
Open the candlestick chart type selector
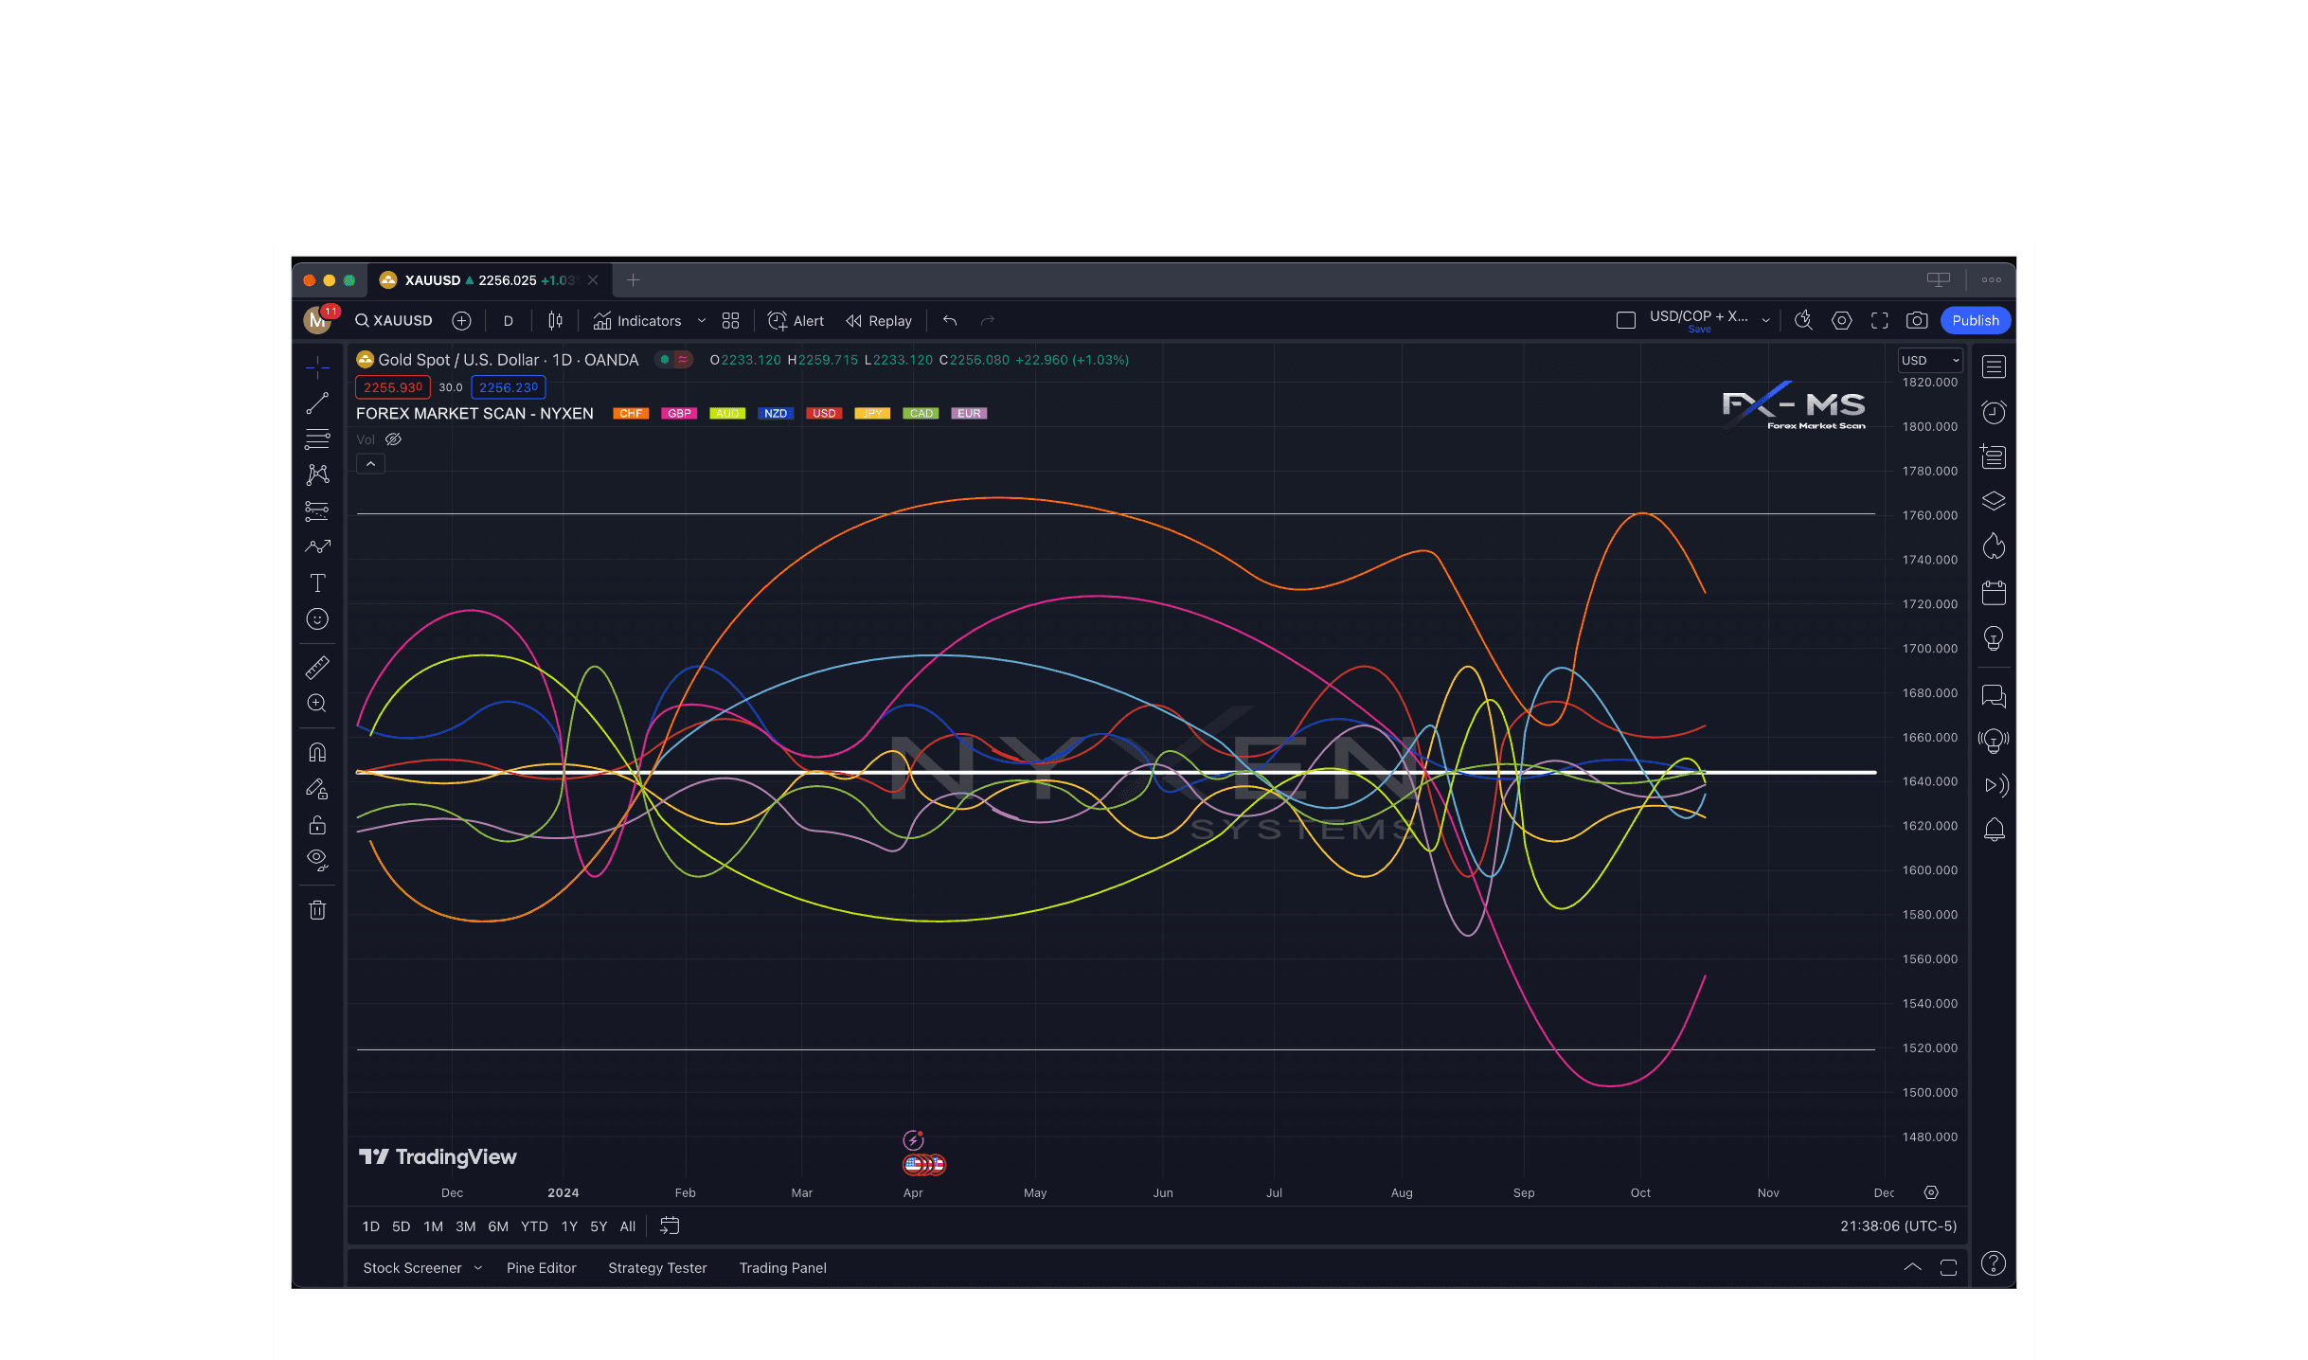(556, 321)
